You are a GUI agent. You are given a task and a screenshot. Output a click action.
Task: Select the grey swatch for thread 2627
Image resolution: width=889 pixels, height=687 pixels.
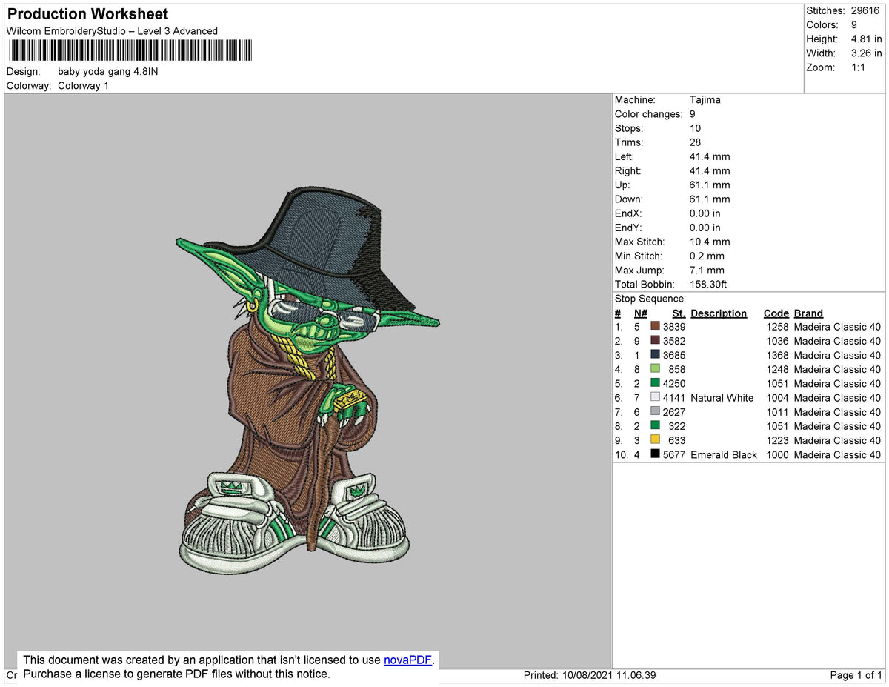pyautogui.click(x=655, y=412)
